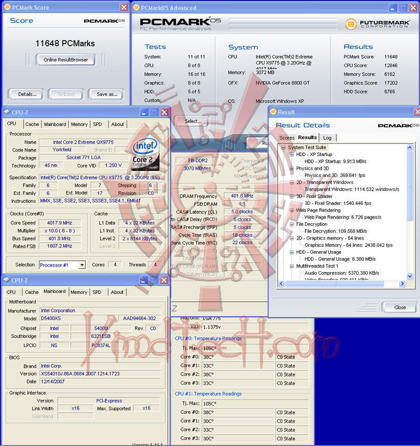The image size is (420, 446).
Task: Select 'Physics and 3D: 369.641 fps' row
Action: coord(335,175)
